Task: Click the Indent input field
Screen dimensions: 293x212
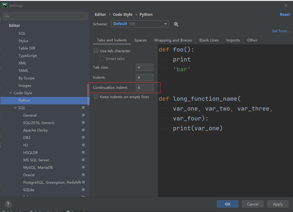Action: (145, 78)
